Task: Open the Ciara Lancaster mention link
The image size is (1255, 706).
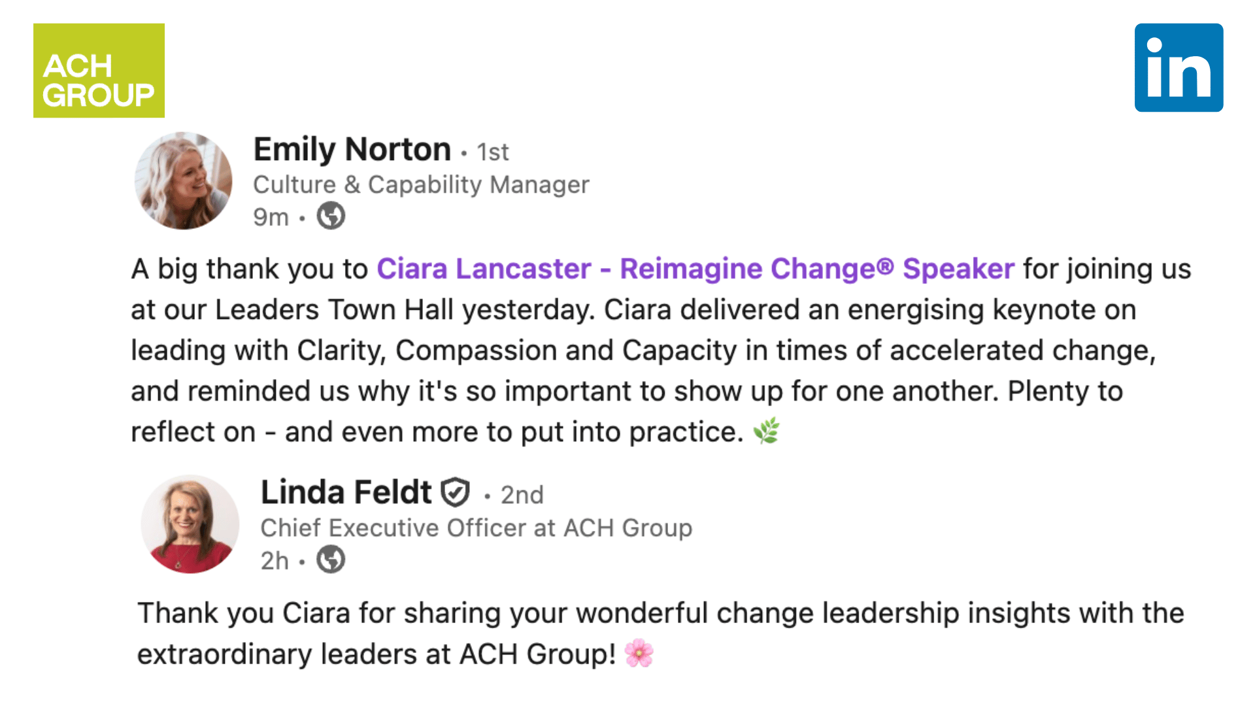Action: click(x=695, y=269)
